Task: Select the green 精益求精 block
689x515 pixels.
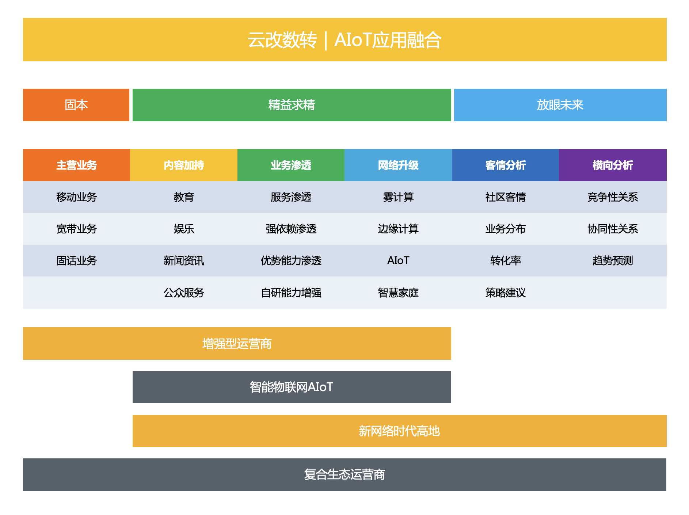Action: [292, 105]
